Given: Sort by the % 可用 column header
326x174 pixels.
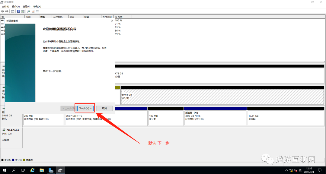Looking at the screenshot, I should [123, 17].
